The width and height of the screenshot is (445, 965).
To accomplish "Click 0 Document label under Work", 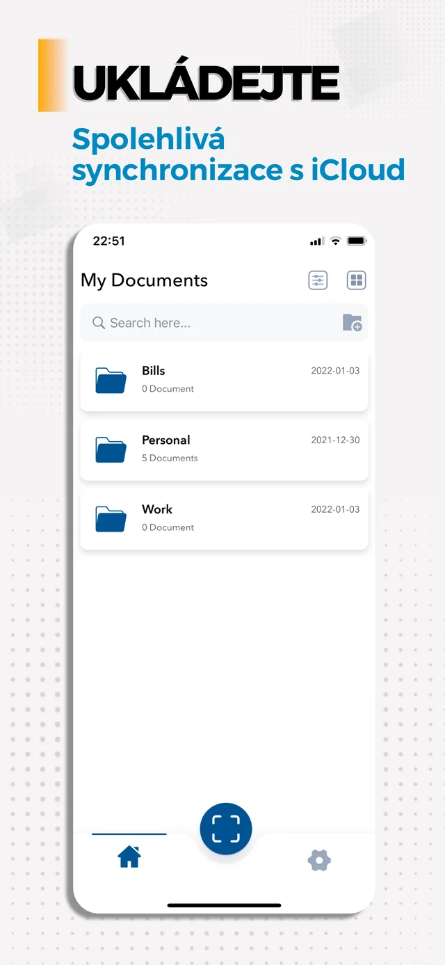I will (x=168, y=527).
